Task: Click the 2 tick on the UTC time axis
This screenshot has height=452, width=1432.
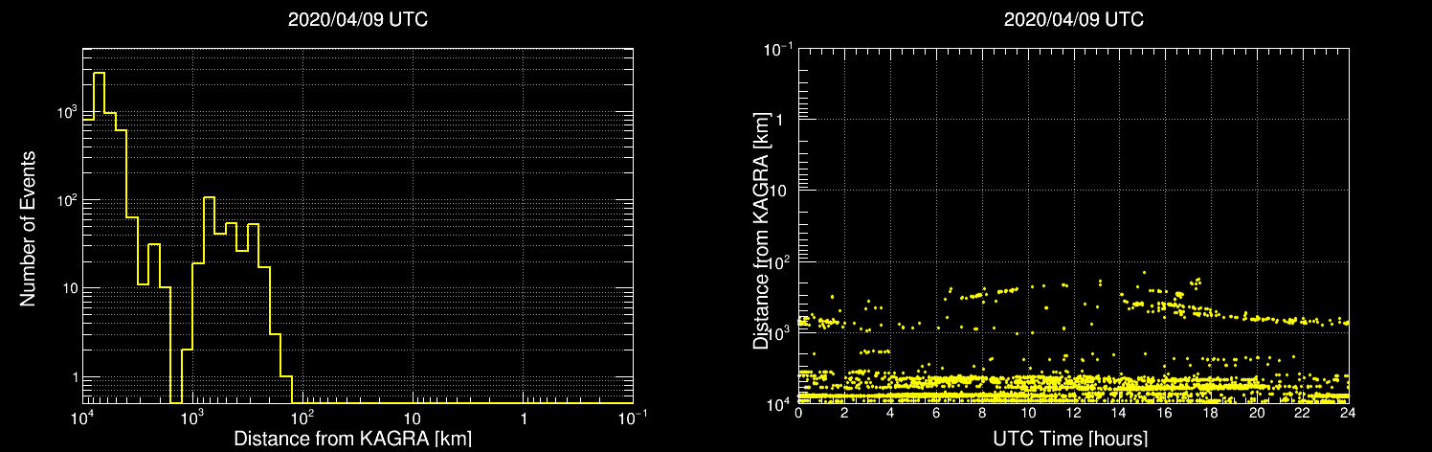Action: [844, 415]
